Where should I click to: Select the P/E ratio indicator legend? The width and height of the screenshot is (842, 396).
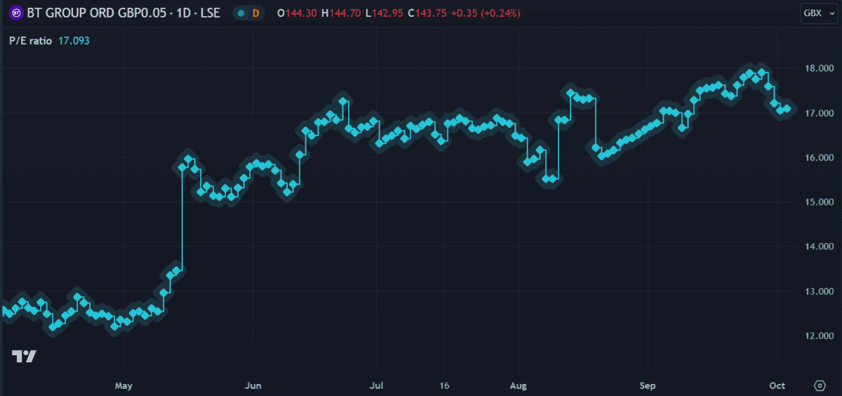click(30, 41)
